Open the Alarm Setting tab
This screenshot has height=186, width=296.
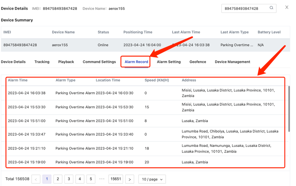tap(169, 62)
